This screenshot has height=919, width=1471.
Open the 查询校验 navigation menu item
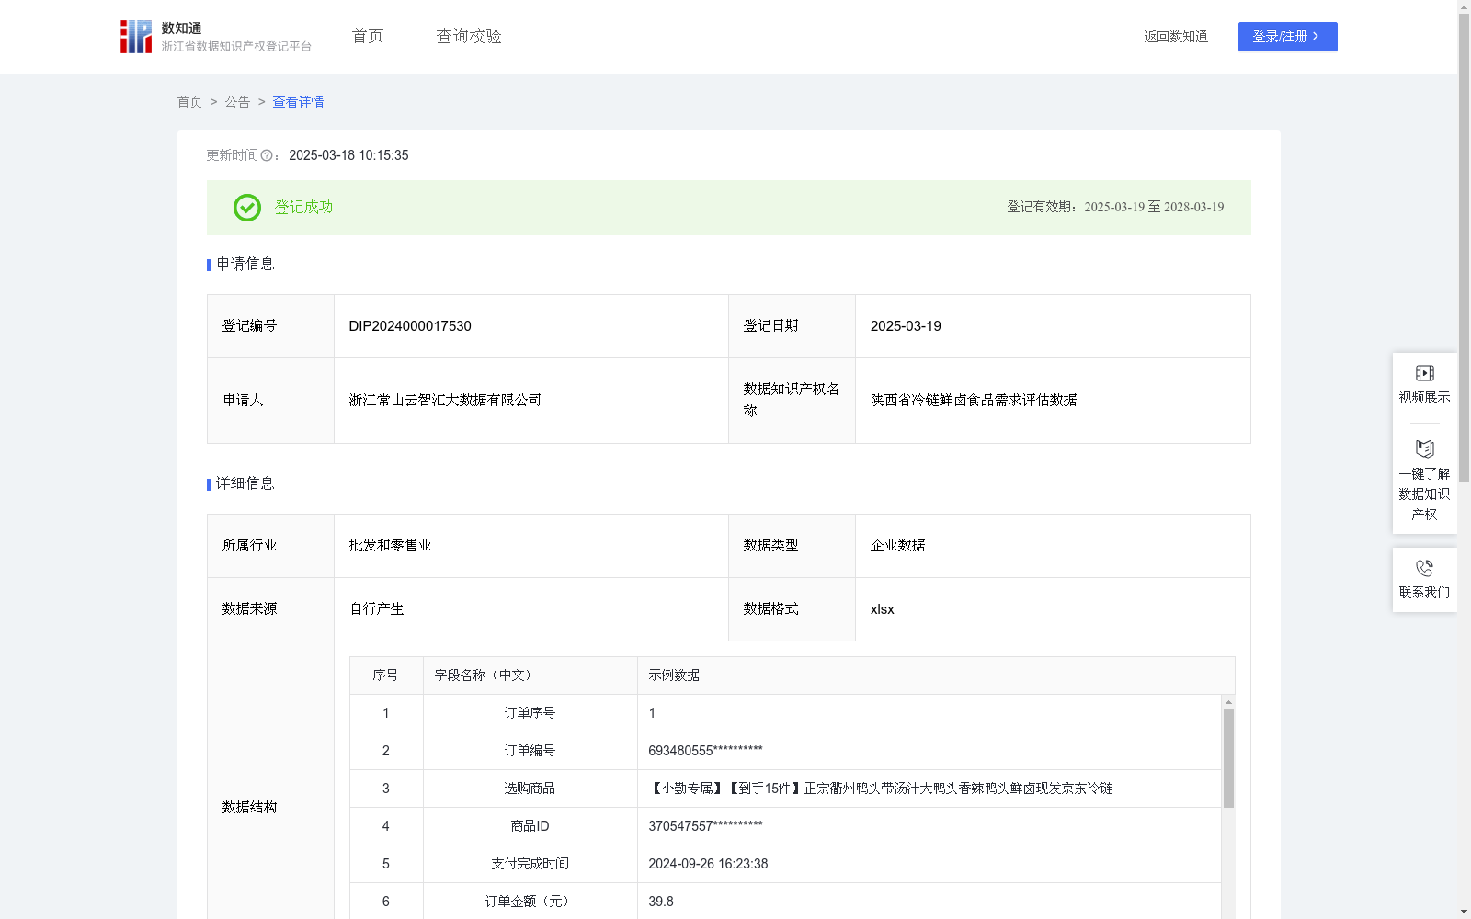[469, 37]
